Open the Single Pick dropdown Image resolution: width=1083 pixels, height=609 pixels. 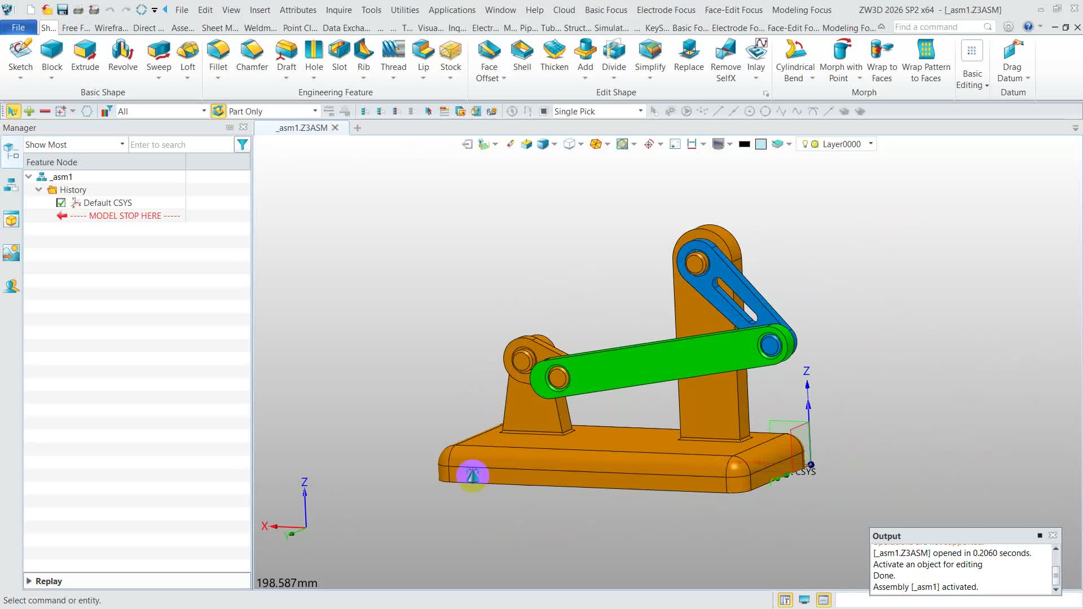tap(598, 112)
